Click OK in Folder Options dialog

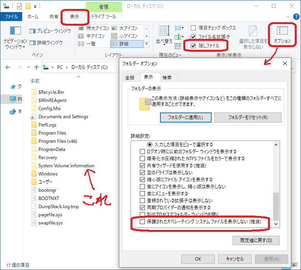pos(198,259)
